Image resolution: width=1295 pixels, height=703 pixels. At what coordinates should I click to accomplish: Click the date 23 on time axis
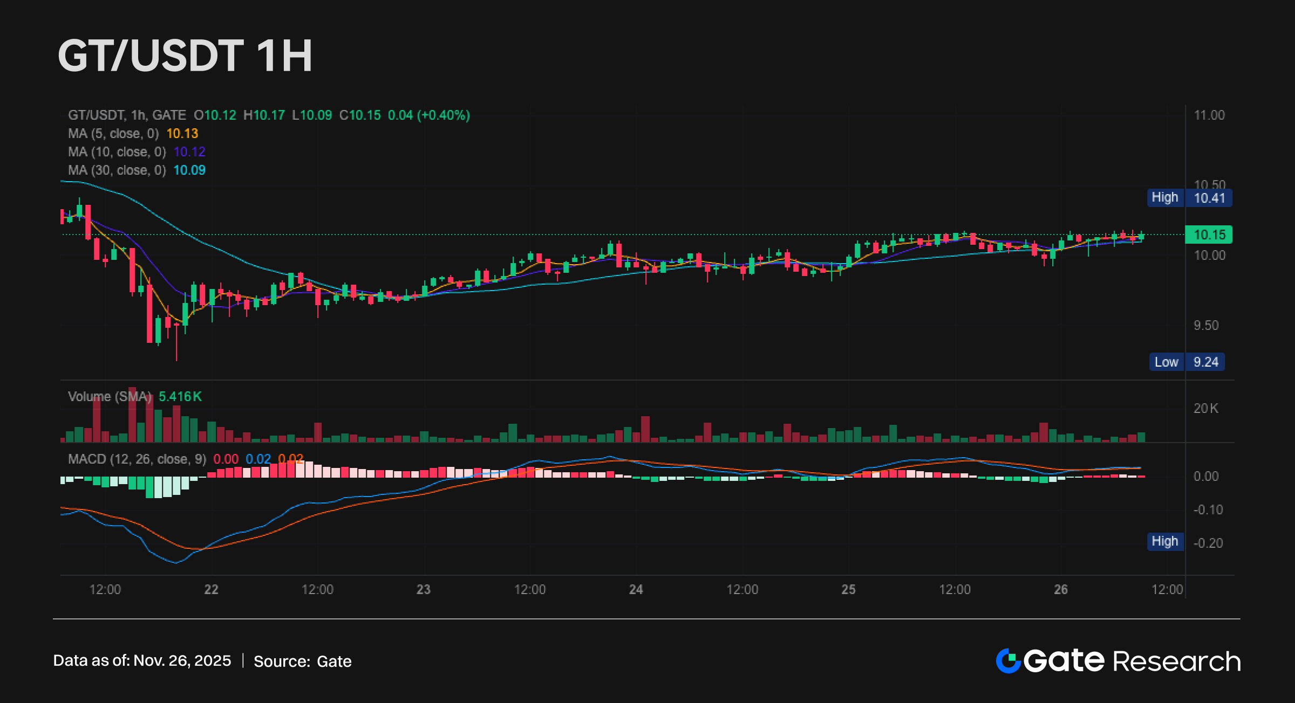424,590
